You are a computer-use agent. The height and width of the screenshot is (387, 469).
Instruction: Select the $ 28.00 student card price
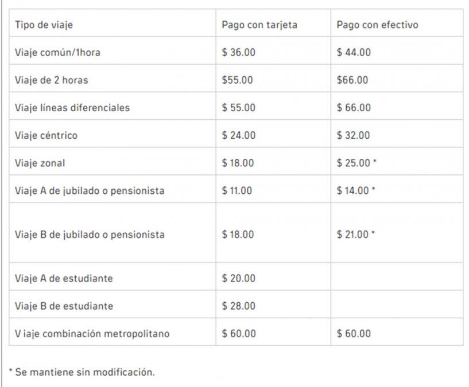[238, 306]
